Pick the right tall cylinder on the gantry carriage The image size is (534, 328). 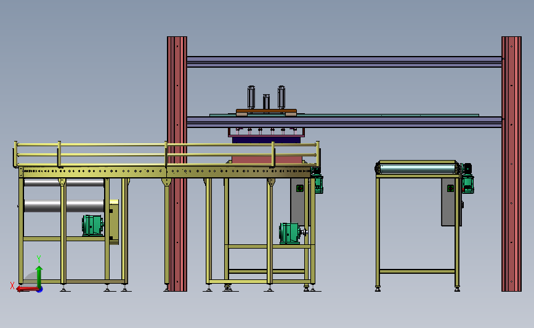(281, 97)
